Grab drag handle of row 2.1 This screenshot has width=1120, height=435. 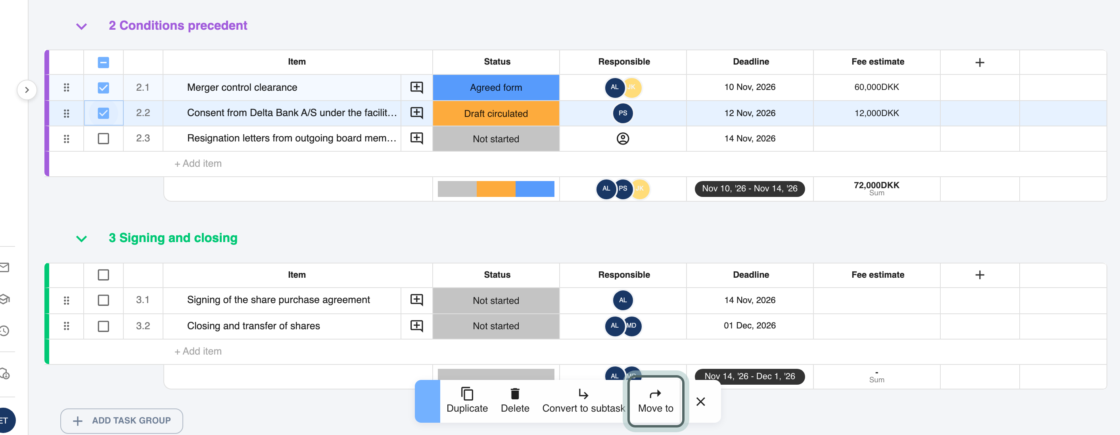(67, 88)
